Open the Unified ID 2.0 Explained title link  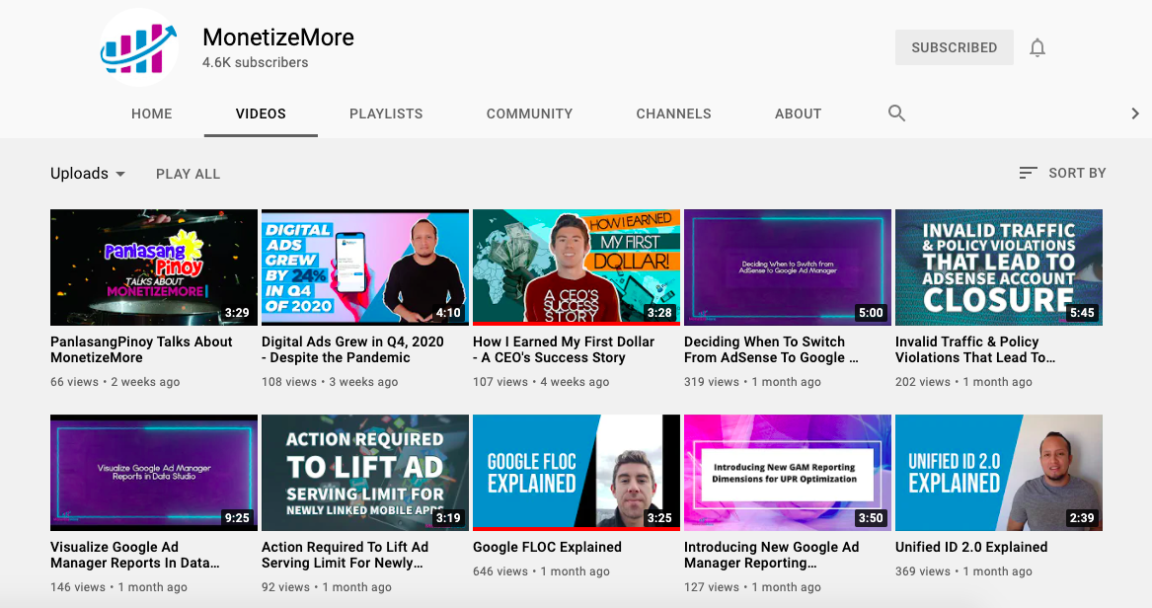click(971, 547)
